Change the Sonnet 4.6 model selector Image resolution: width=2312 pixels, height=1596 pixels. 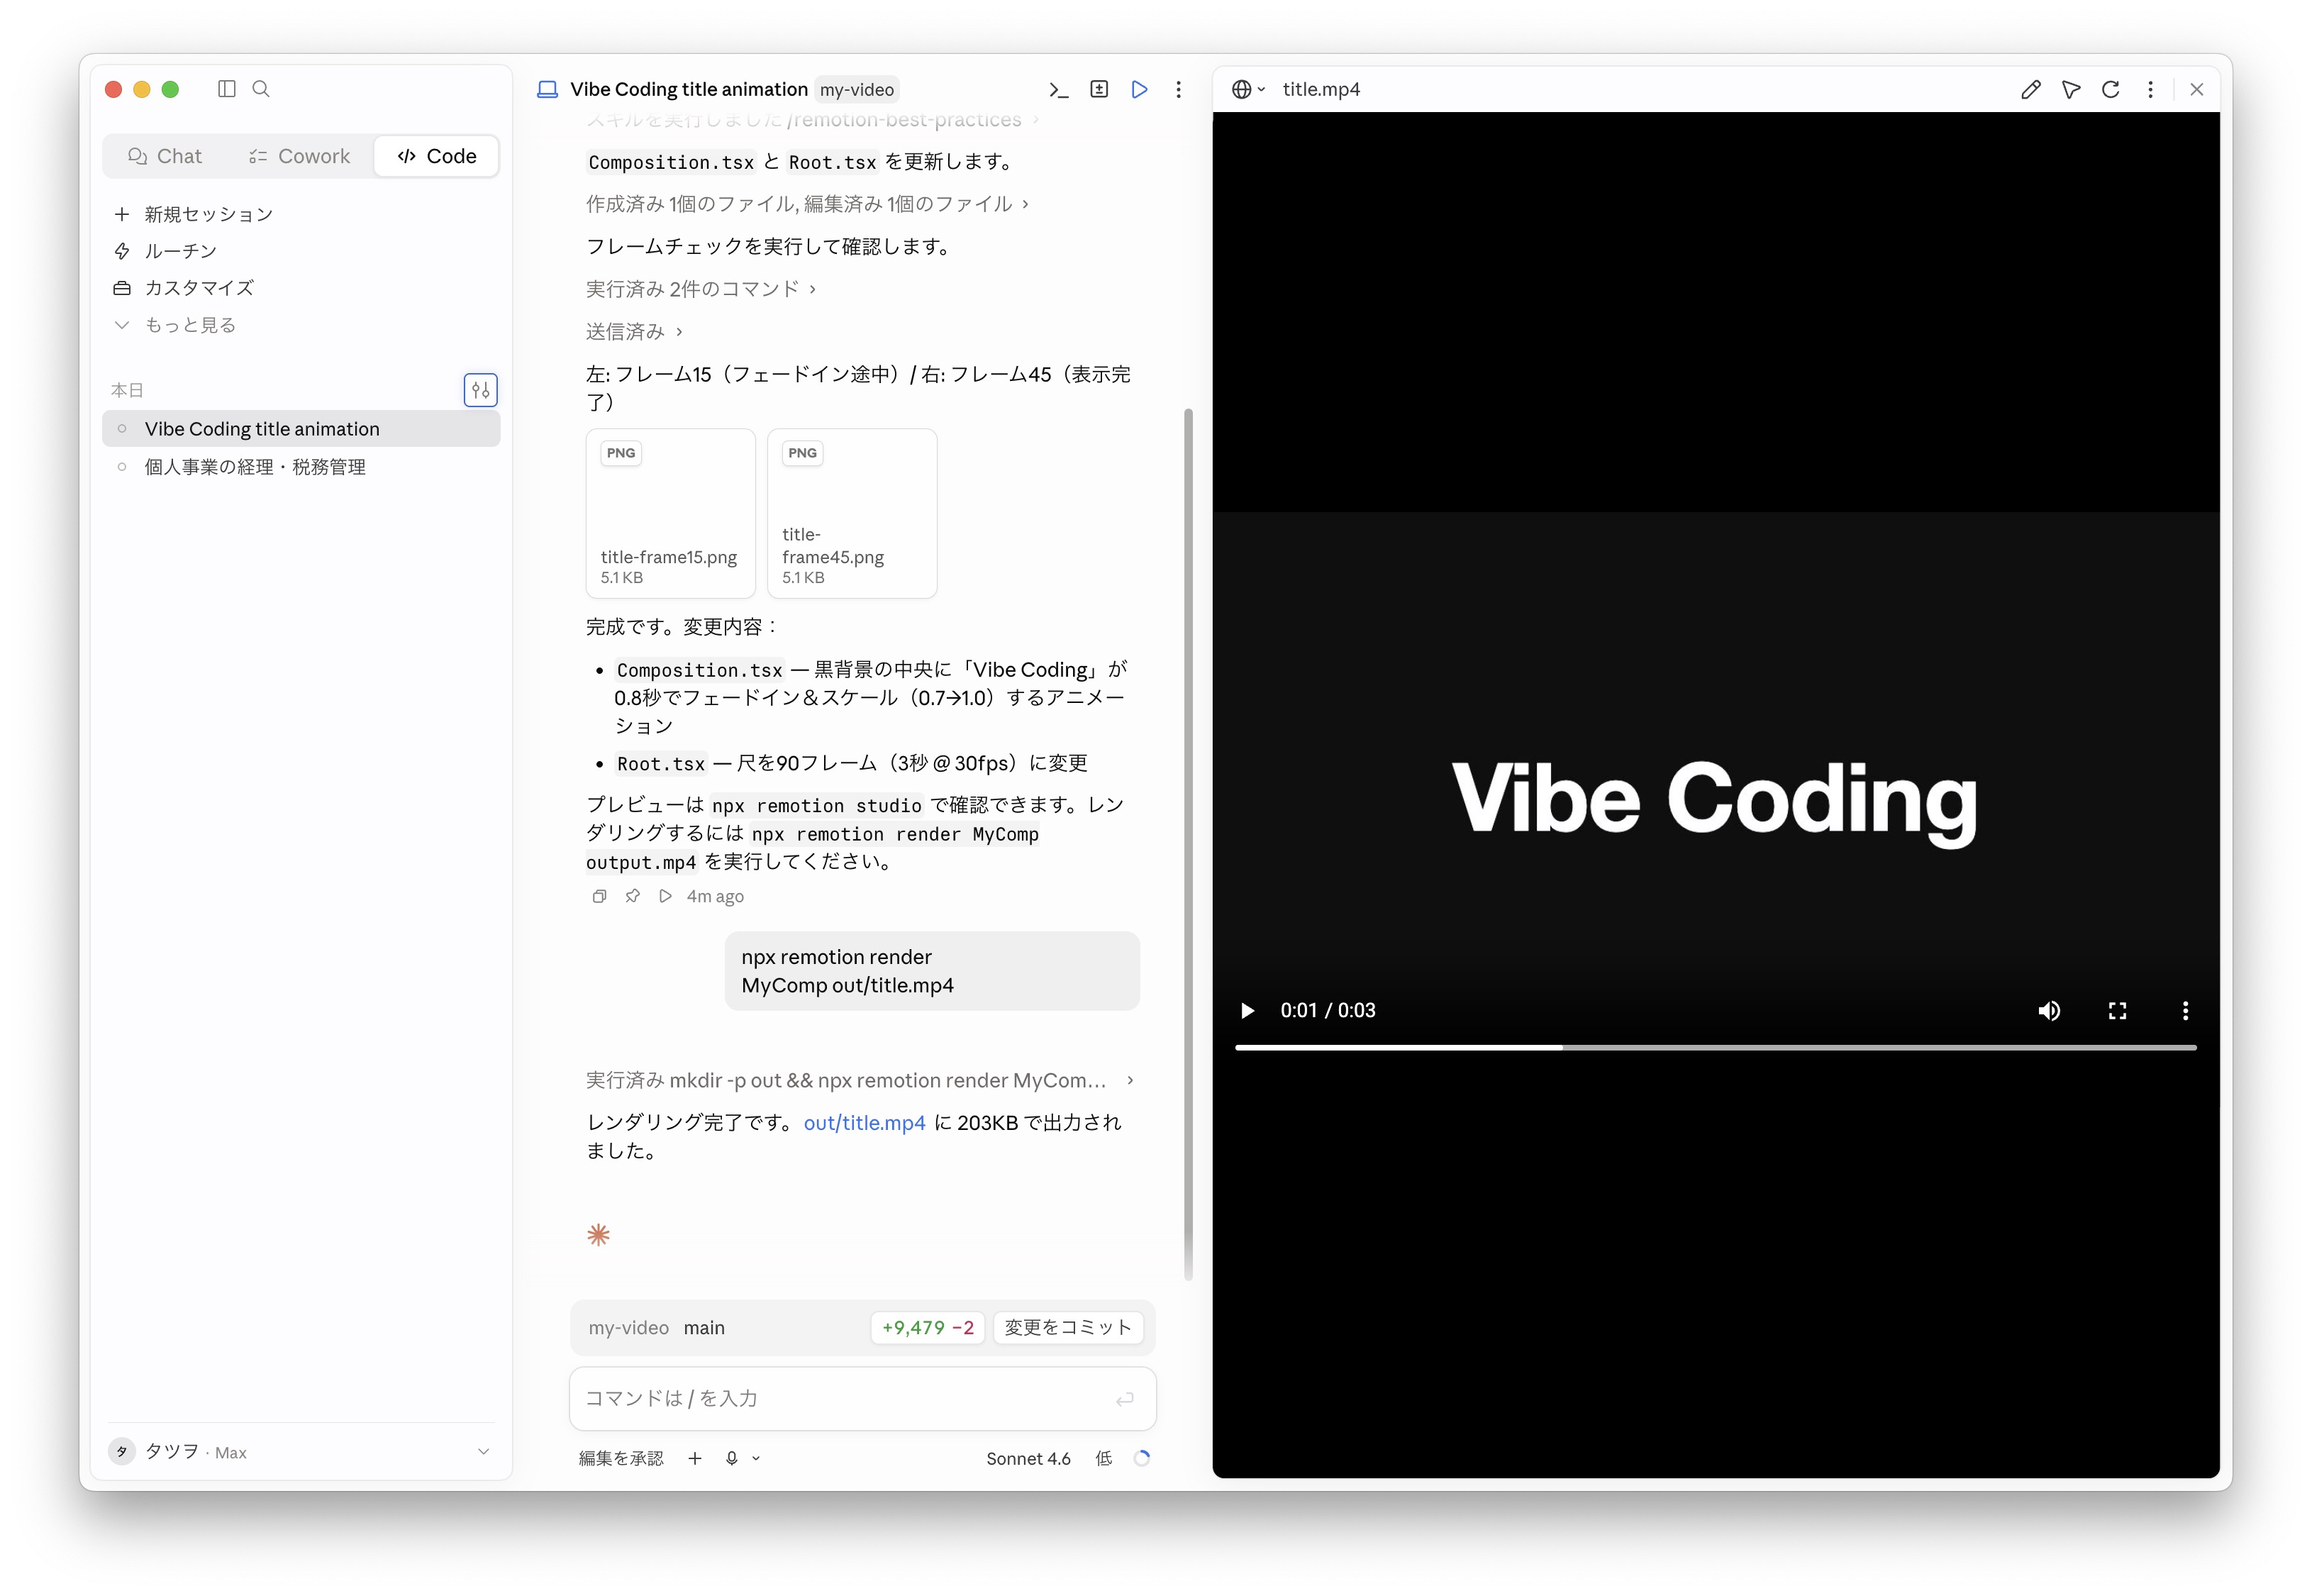(x=1028, y=1458)
